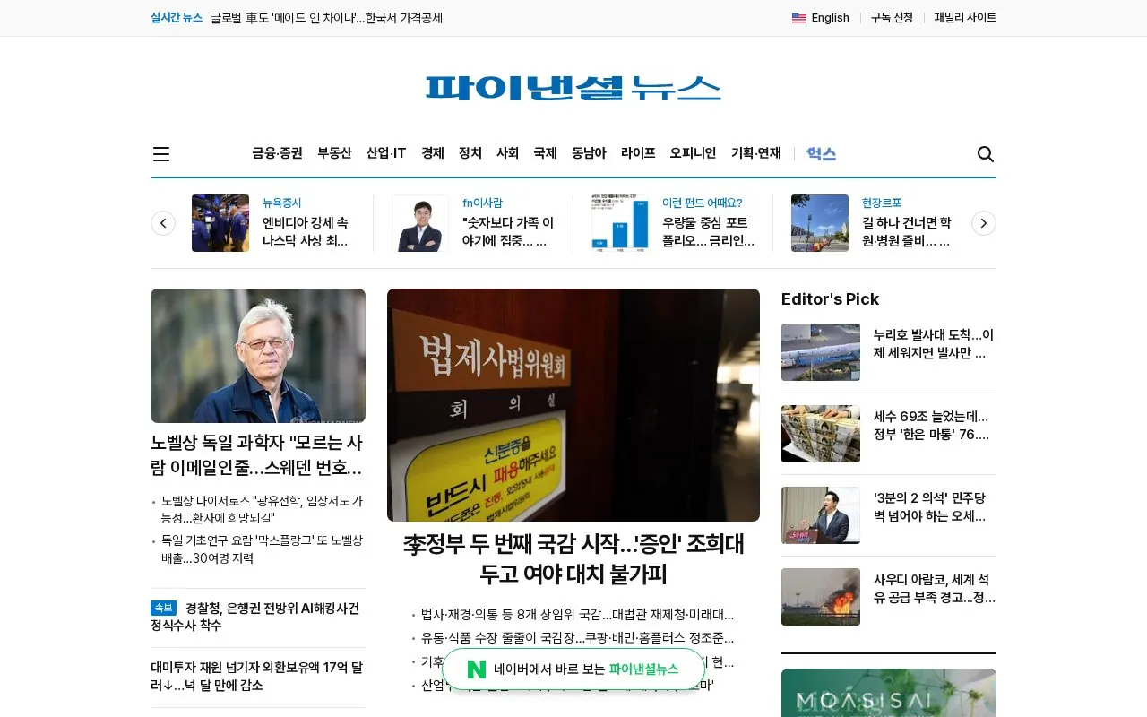Open the 금융·증권 menu

[278, 153]
